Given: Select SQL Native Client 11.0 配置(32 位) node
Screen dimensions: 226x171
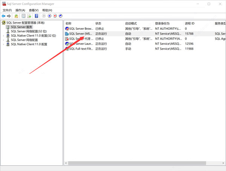Looking at the screenshot, I should (x=34, y=36).
